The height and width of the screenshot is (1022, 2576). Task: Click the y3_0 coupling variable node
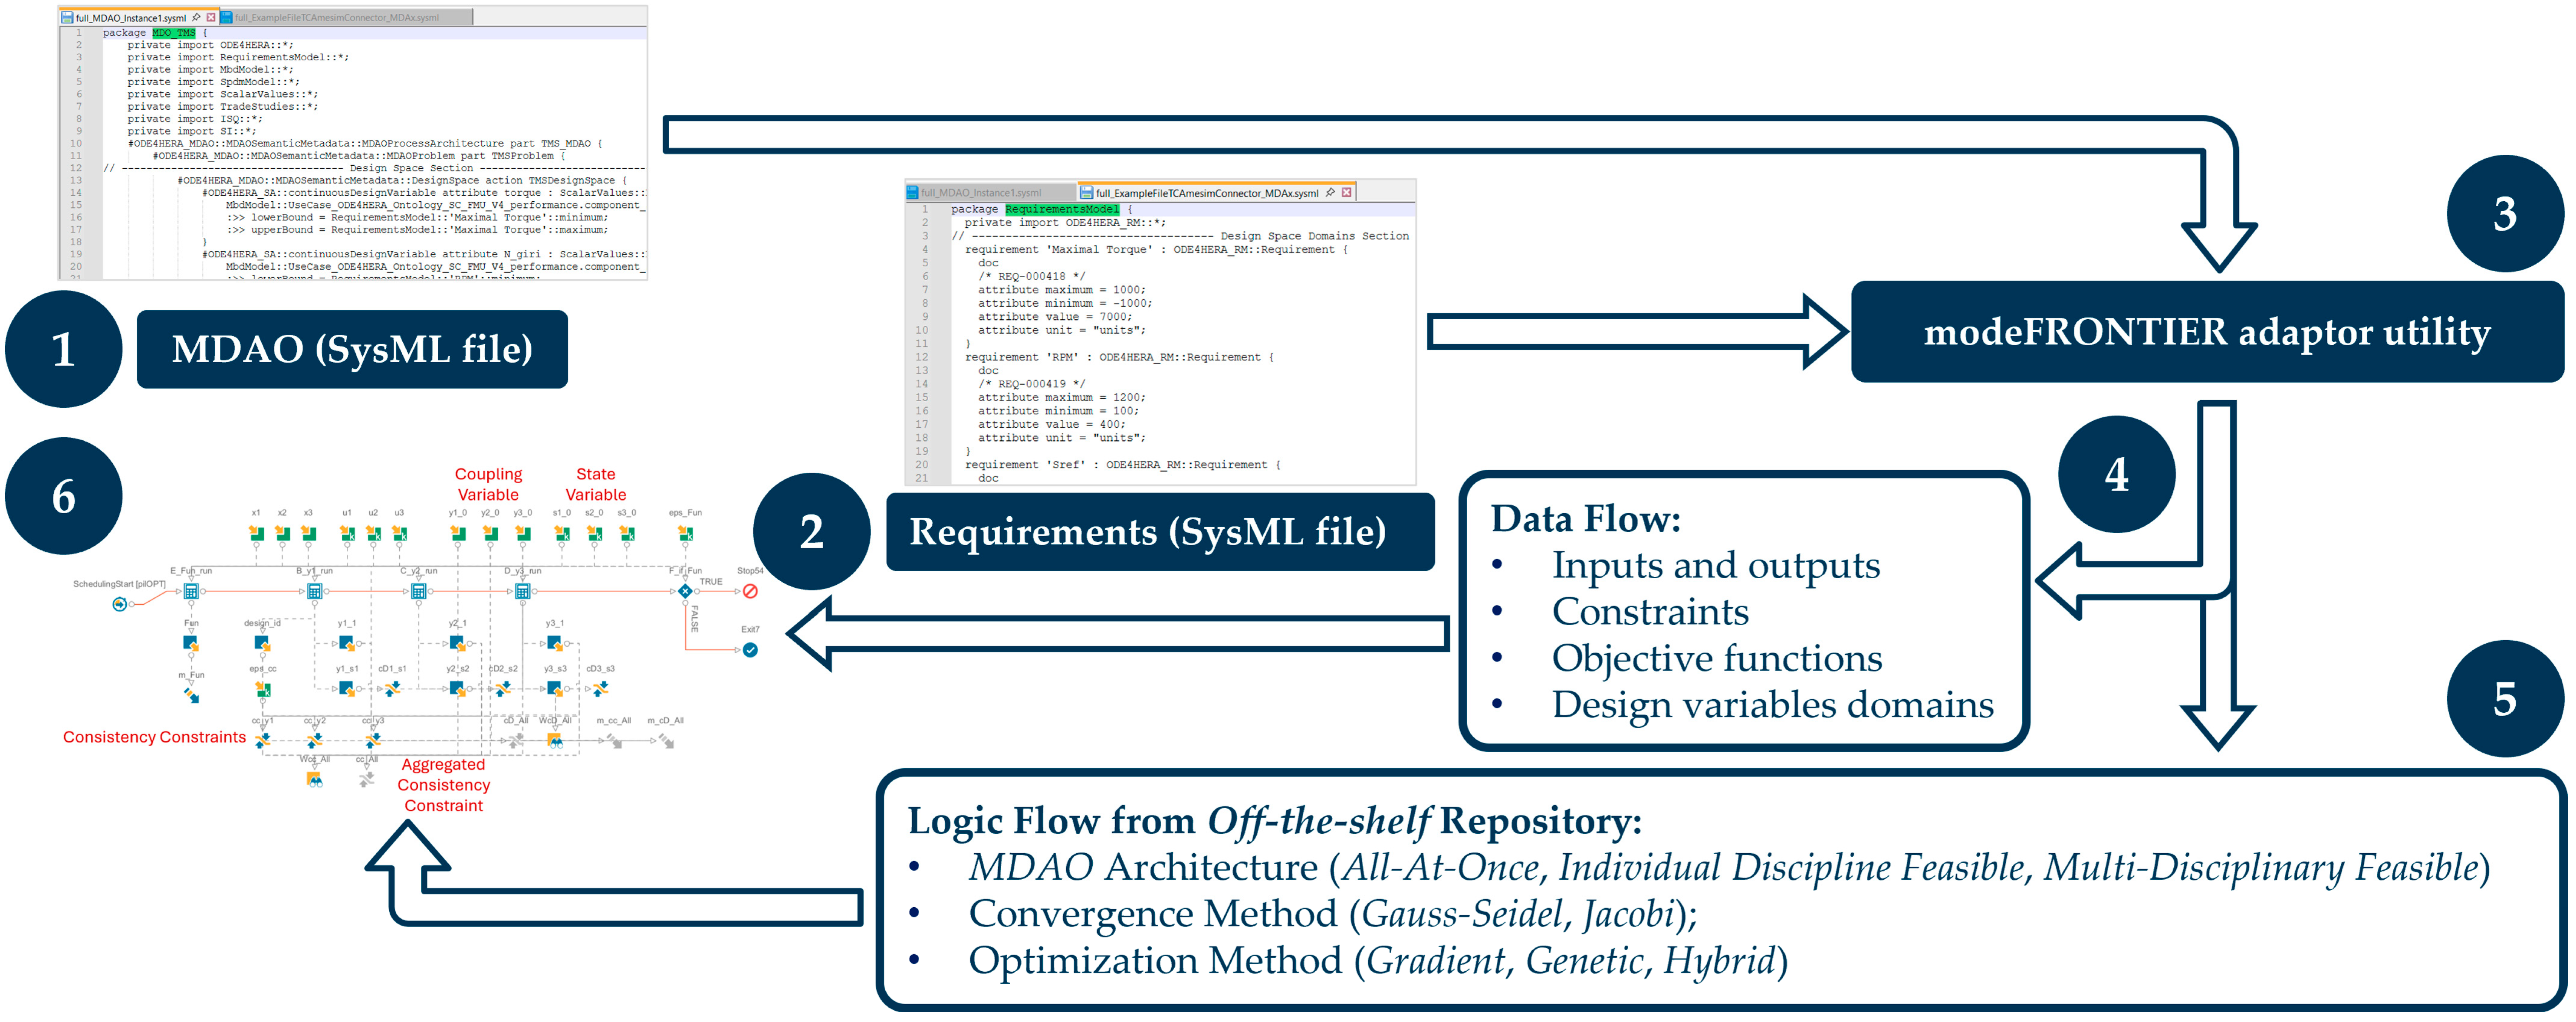pyautogui.click(x=523, y=533)
